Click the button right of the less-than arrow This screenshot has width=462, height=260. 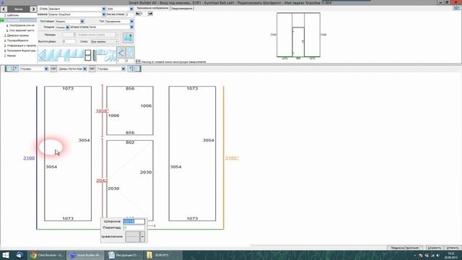(130, 53)
